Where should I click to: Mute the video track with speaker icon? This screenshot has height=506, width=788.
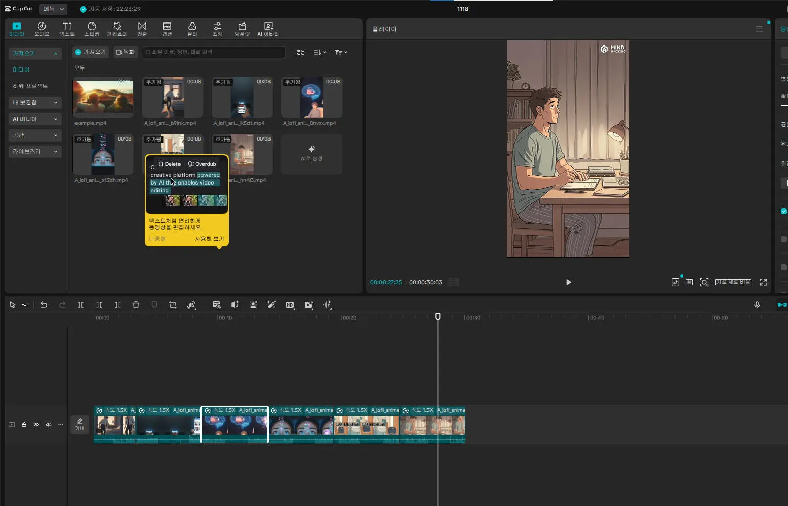(49, 425)
